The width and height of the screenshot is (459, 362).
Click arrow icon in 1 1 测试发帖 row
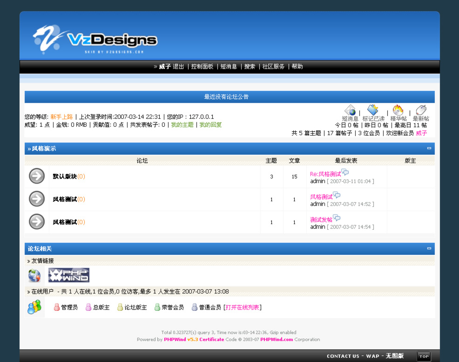click(x=37, y=222)
